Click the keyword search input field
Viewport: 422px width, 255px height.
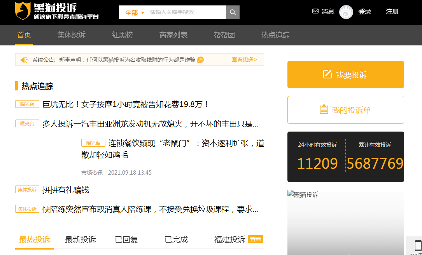click(186, 12)
